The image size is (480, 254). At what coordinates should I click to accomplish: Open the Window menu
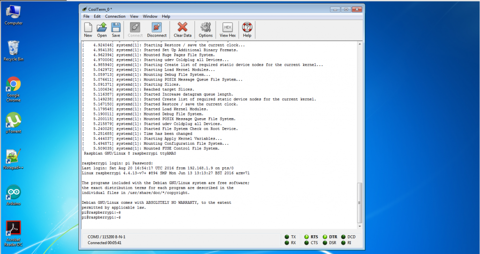[150, 16]
